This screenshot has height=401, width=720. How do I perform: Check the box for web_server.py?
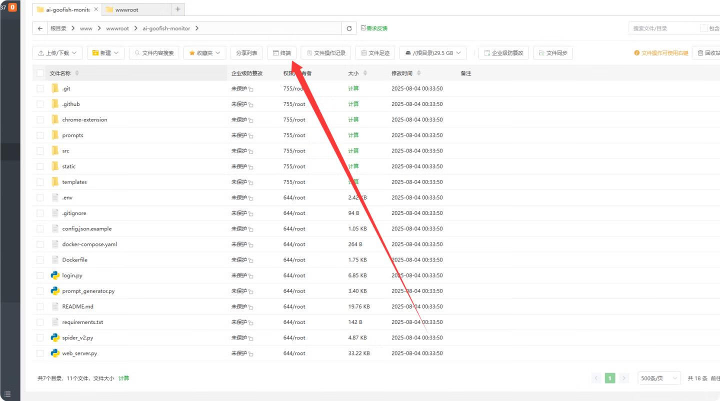tap(40, 353)
